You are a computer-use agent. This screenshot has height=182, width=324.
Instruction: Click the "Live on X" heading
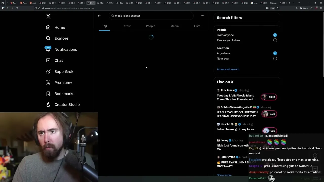[x=225, y=82]
